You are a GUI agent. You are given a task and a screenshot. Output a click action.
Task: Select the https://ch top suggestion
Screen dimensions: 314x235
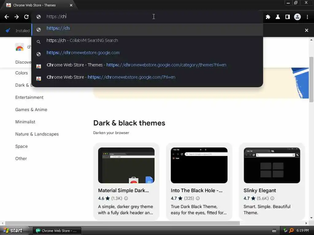(x=147, y=30)
